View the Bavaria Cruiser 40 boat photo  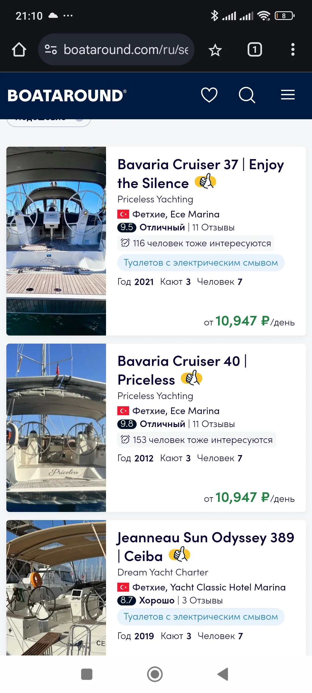point(56,427)
